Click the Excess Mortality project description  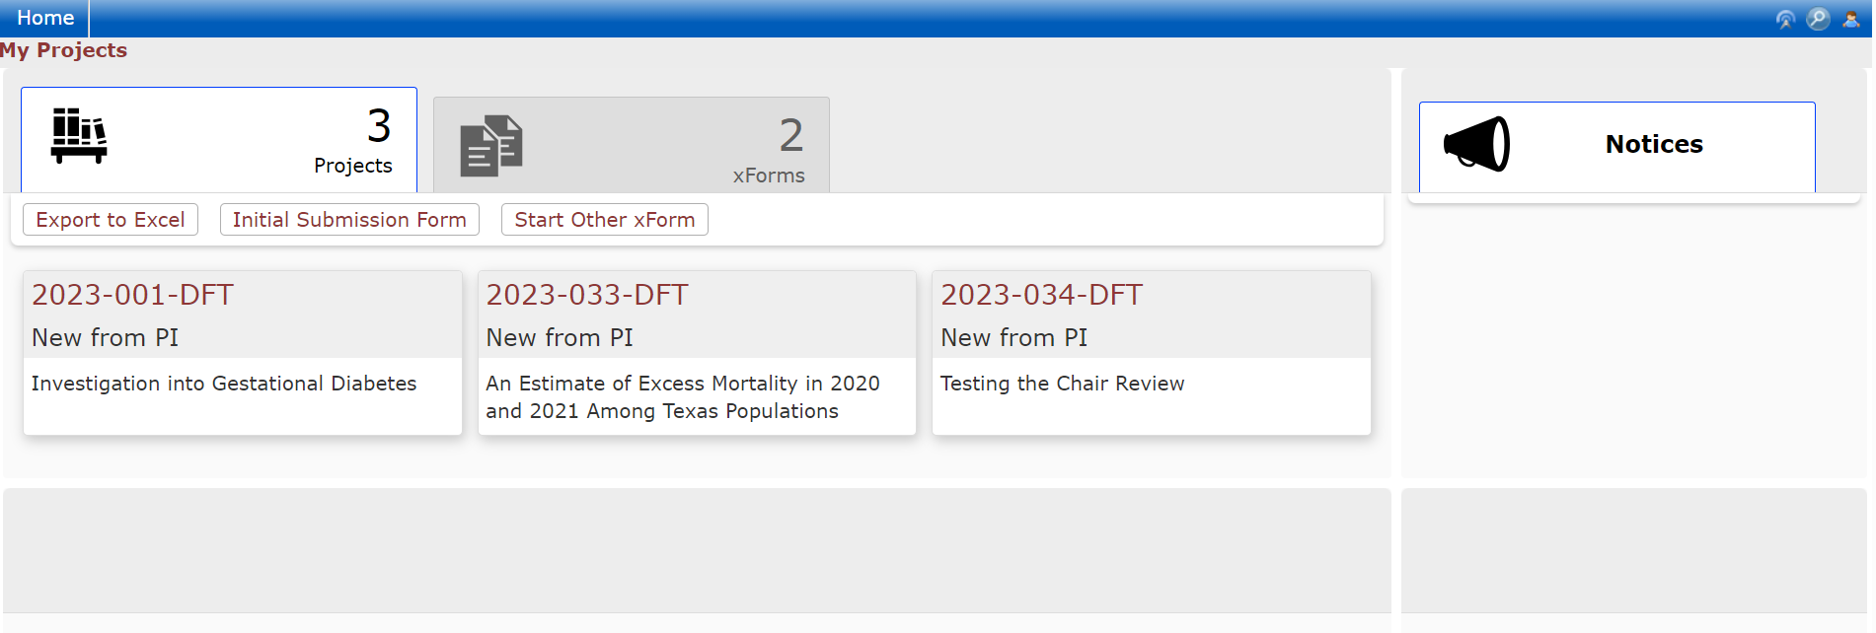tap(683, 396)
